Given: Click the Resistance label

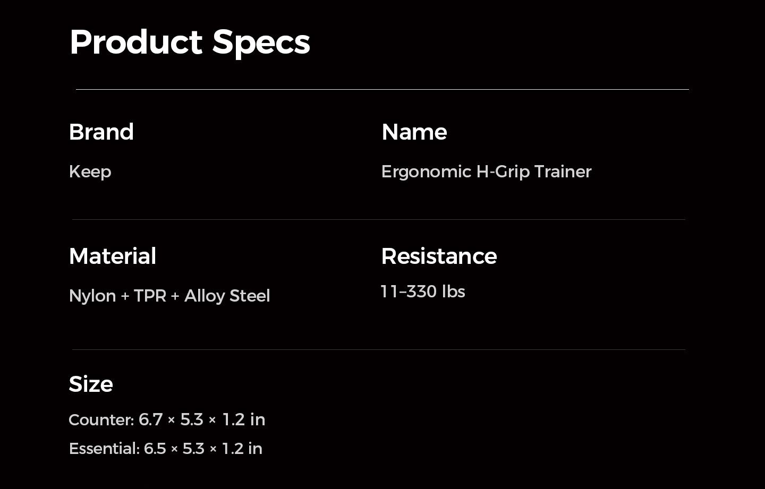Looking at the screenshot, I should click(x=439, y=256).
